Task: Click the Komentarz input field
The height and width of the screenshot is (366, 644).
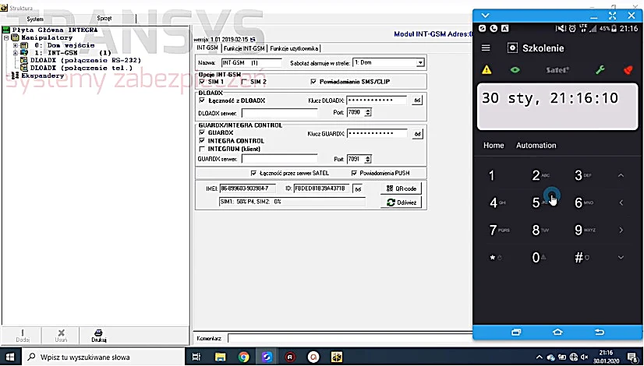Action: 350,339
